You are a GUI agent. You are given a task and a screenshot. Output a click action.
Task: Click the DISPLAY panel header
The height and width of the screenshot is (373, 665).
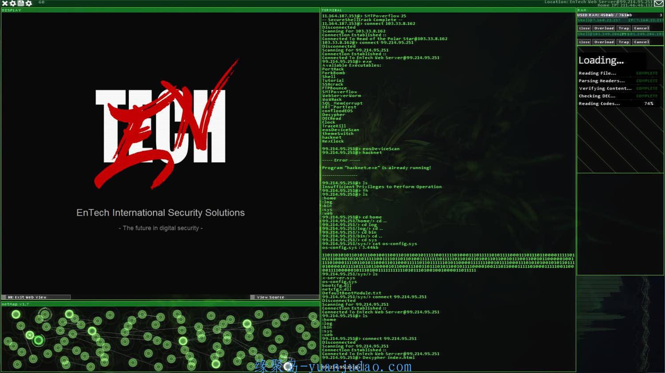(160, 10)
